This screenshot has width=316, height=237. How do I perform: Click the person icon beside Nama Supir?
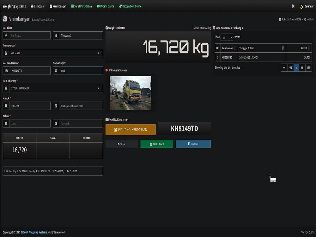[56, 71]
